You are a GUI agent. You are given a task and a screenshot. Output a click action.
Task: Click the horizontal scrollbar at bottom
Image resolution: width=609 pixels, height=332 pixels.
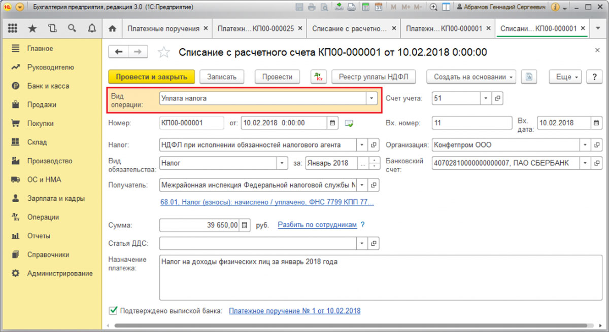point(350,325)
